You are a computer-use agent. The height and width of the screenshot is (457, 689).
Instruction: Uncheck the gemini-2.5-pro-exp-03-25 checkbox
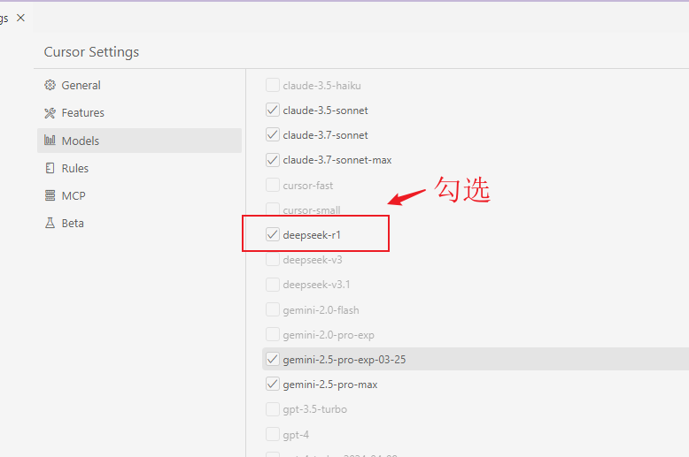(x=273, y=359)
